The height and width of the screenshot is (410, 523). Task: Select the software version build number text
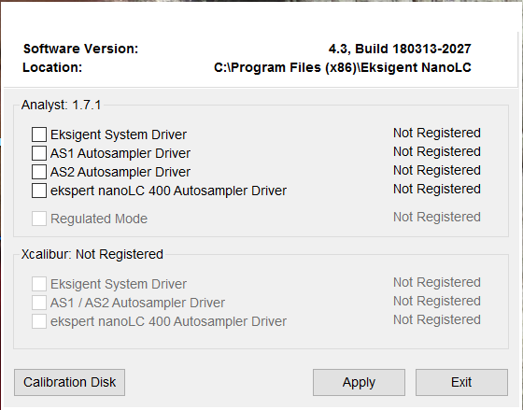click(x=400, y=49)
